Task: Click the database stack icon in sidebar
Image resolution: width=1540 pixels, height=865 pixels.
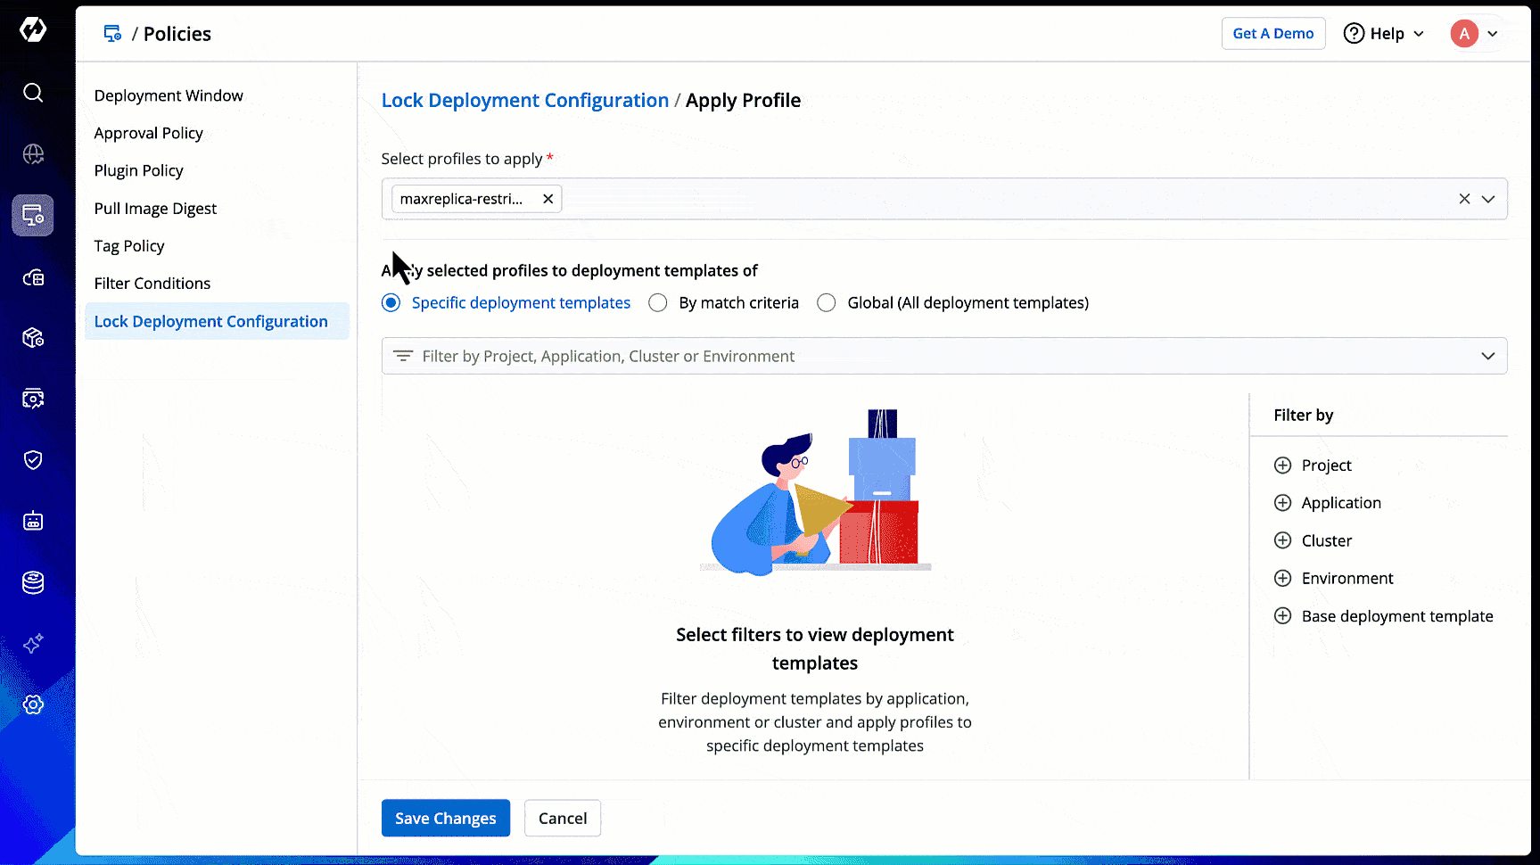Action: [33, 582]
